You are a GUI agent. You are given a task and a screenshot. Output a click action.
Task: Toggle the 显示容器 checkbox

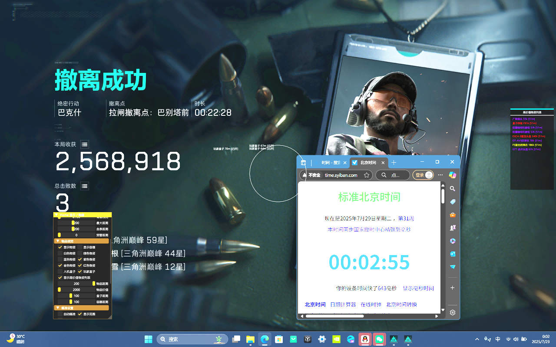point(80,247)
